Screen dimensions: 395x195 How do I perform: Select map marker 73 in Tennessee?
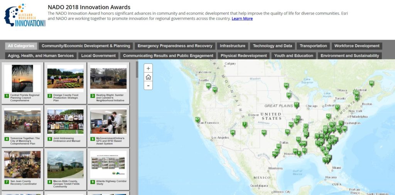317,136
